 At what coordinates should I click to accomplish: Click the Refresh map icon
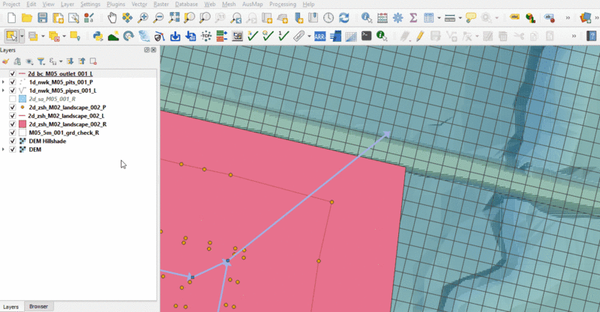tap(343, 17)
